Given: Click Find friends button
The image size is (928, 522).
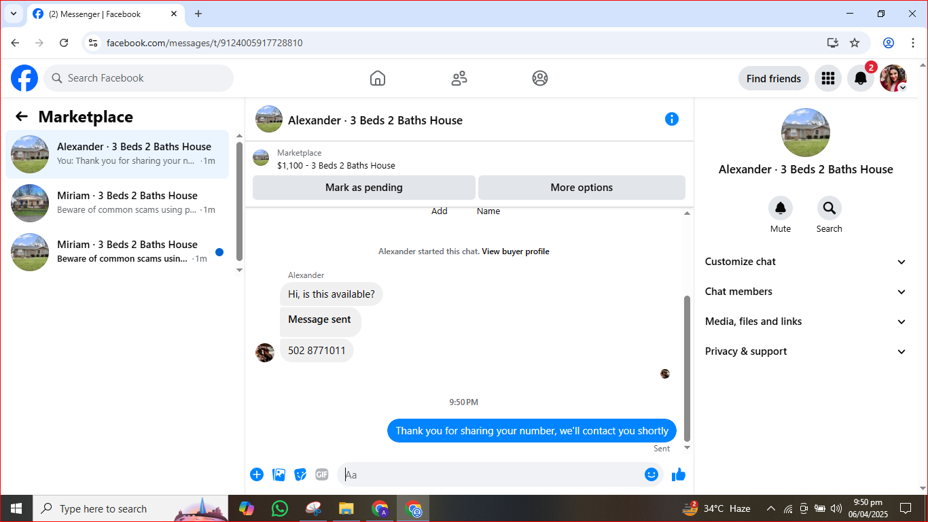Looking at the screenshot, I should pos(774,78).
